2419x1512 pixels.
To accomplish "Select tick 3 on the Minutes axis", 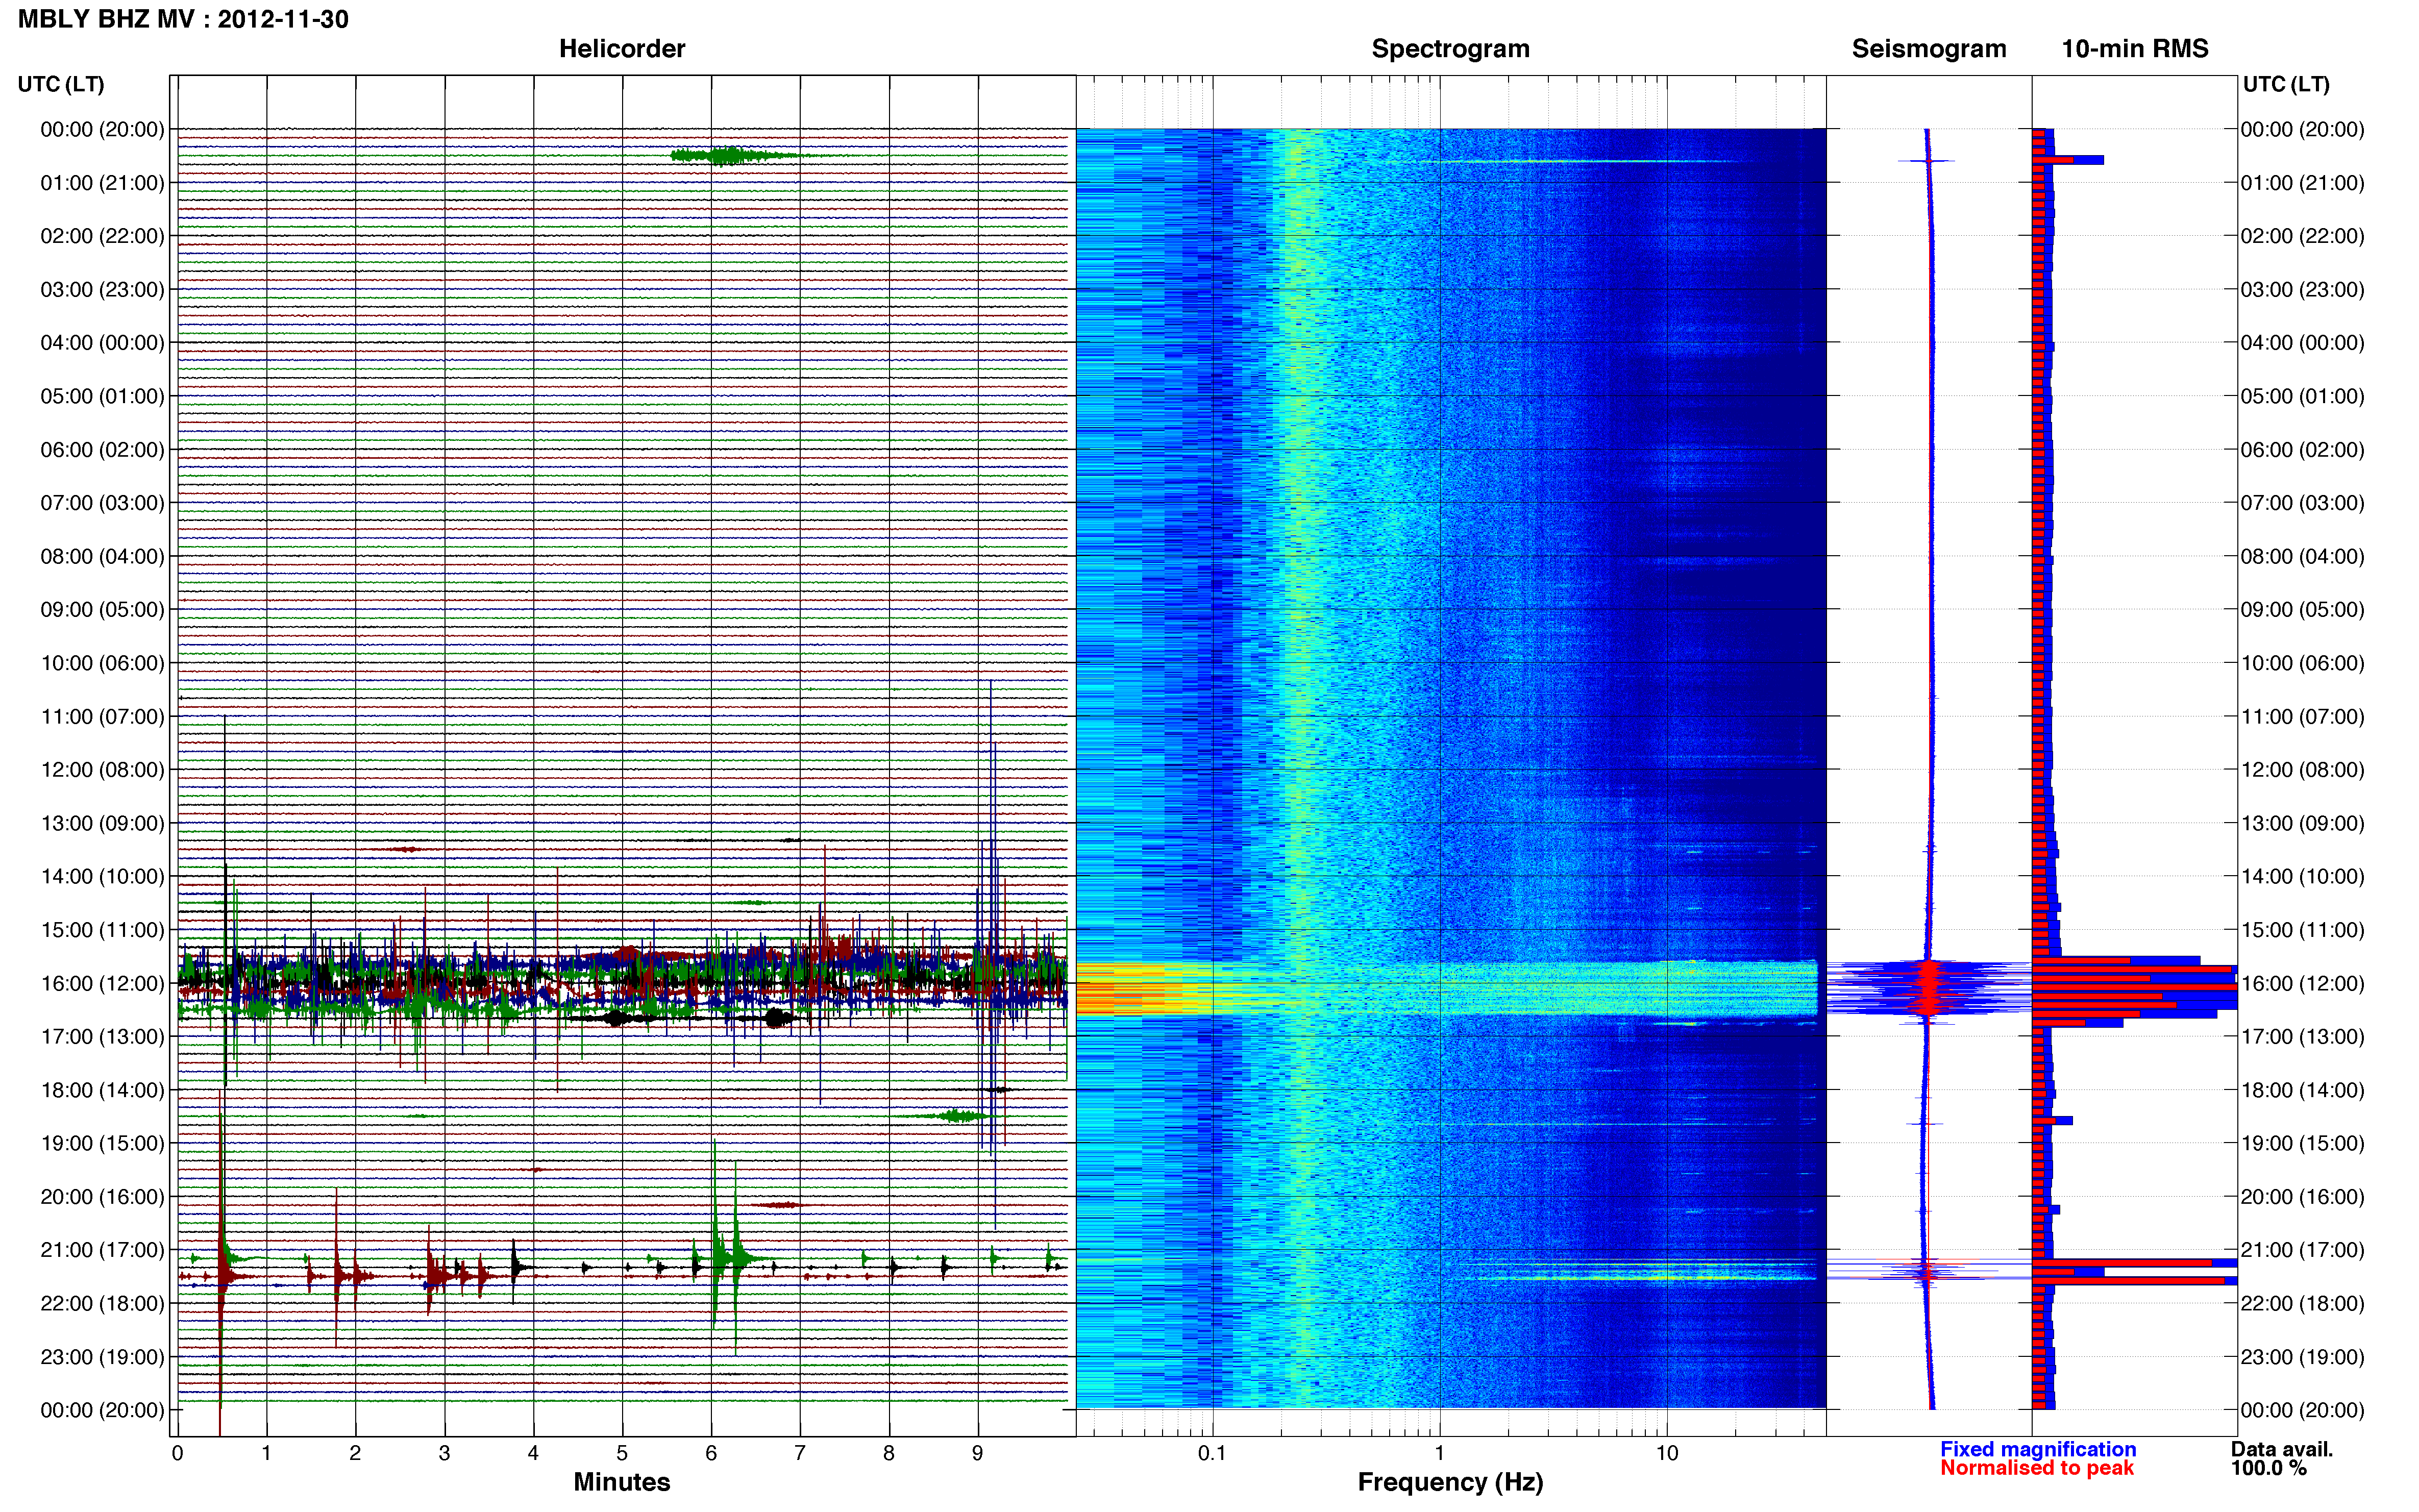I will point(444,1453).
